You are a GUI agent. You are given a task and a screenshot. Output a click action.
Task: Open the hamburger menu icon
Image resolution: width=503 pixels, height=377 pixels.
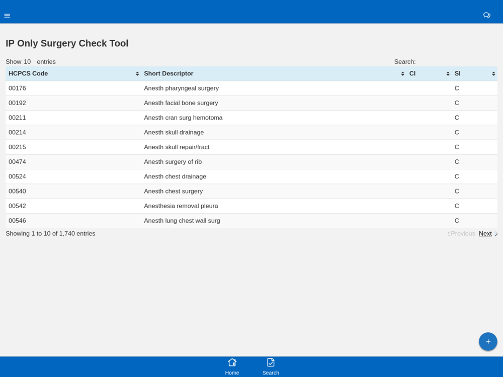(7, 16)
